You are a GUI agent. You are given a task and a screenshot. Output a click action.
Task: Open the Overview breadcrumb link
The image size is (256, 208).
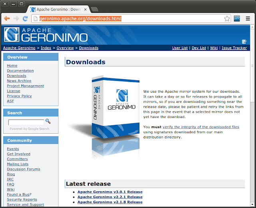click(65, 48)
